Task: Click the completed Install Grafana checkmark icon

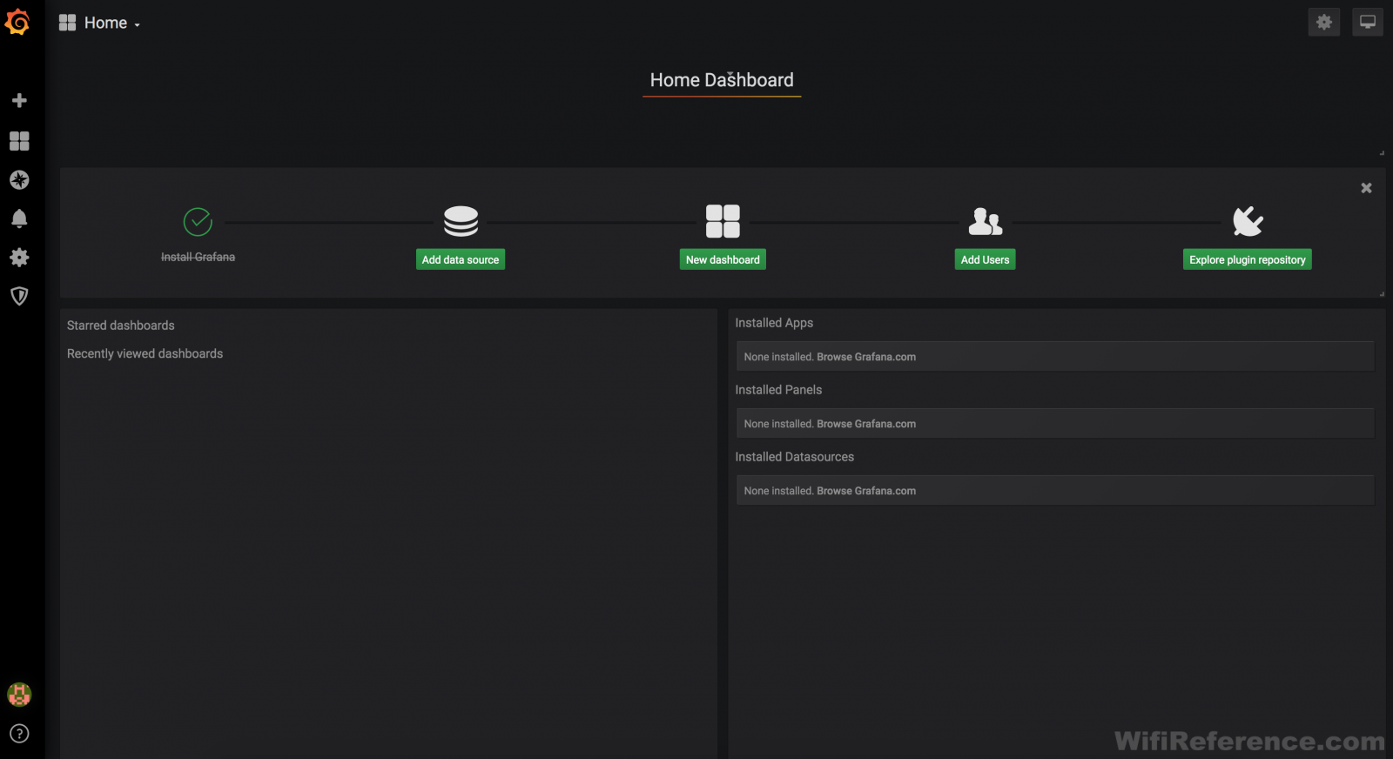Action: [x=198, y=222]
